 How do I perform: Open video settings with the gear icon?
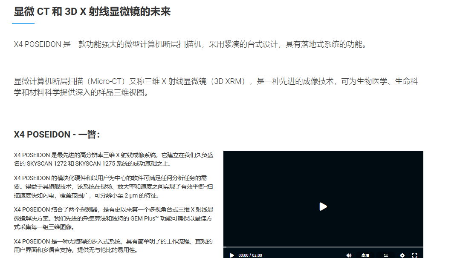click(x=402, y=255)
